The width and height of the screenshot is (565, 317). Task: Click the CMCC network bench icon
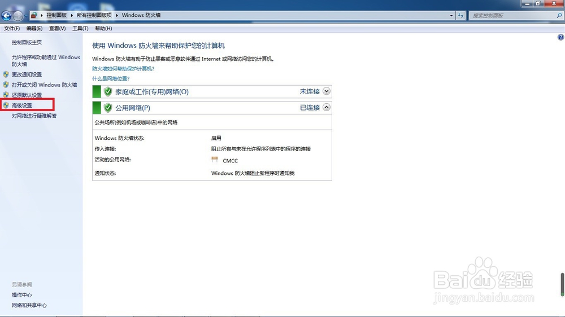point(215,160)
